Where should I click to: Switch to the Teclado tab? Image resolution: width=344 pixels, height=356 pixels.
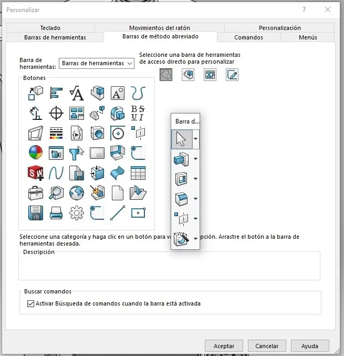50,28
